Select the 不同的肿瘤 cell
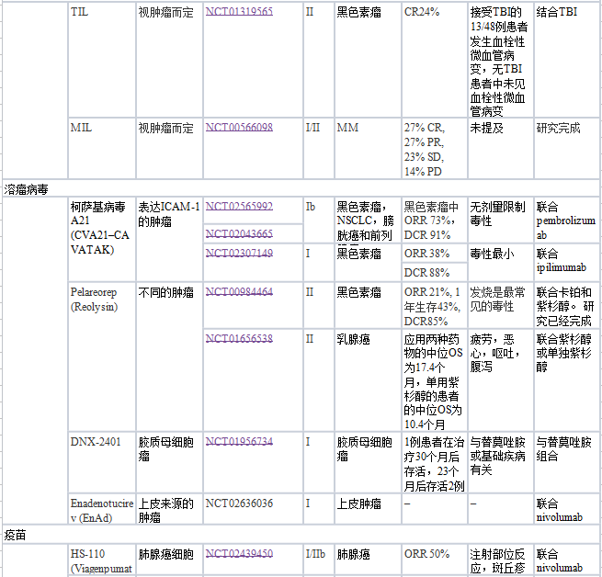Image resolution: width=602 pixels, height=577 pixels. click(169, 356)
